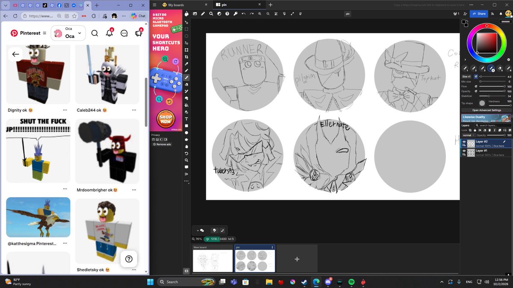Toggle pen pressure for Opacity
The width and height of the screenshot is (513, 288).
tap(476, 91)
